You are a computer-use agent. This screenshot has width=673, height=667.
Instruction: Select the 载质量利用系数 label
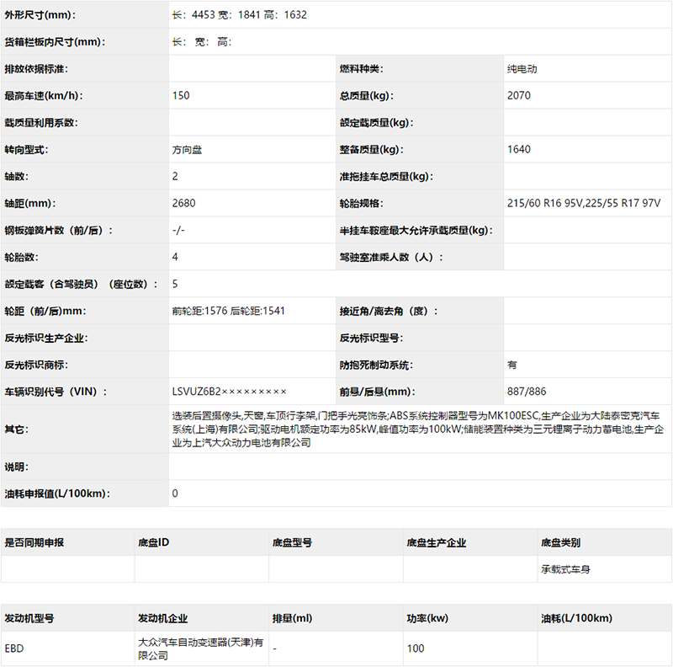pos(41,123)
